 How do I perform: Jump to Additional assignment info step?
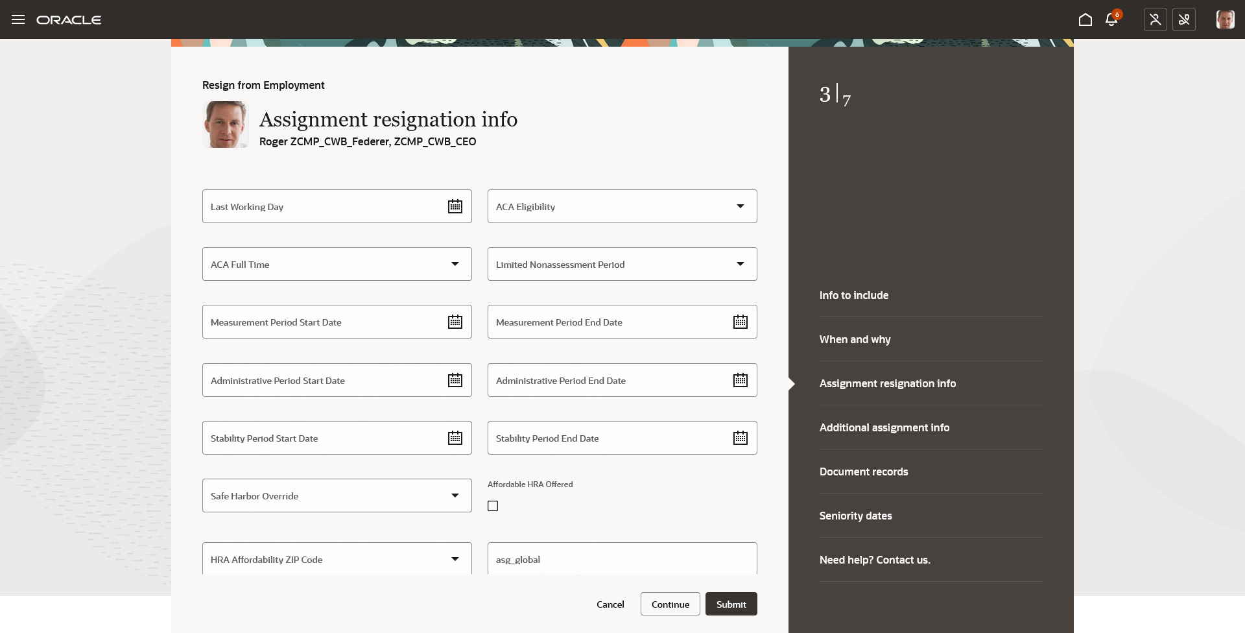(884, 427)
